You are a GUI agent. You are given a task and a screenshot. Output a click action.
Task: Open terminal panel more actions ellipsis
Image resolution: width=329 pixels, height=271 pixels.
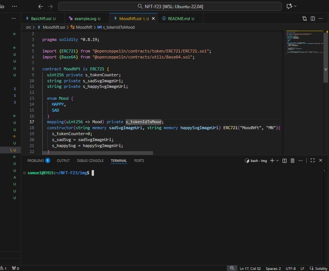300,160
